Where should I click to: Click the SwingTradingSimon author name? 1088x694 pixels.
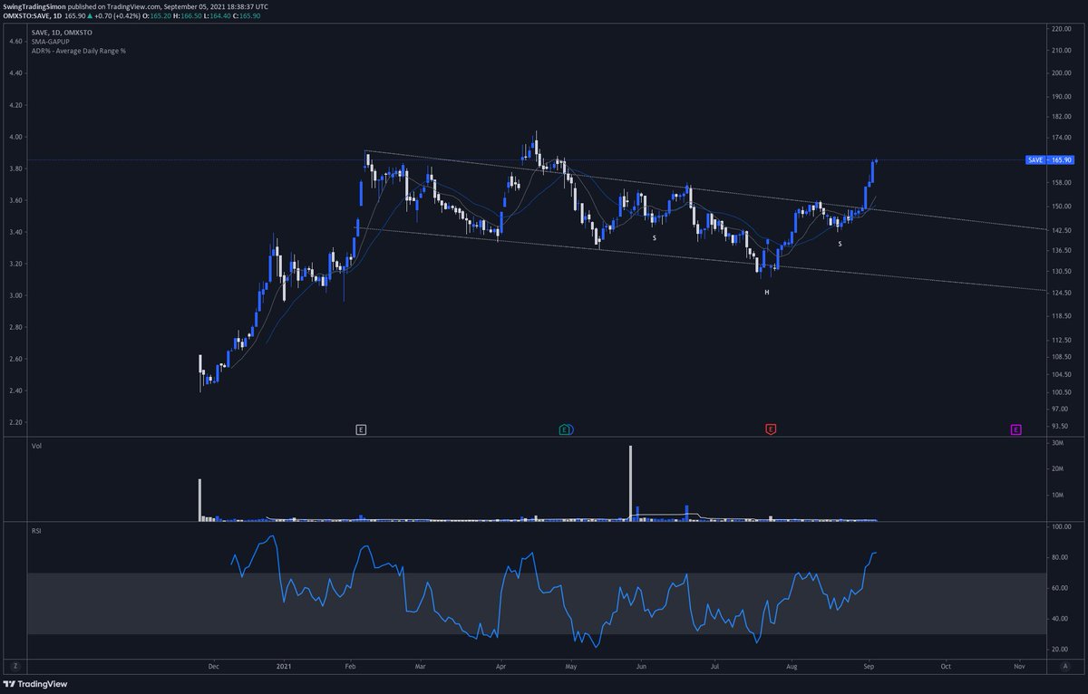(x=36, y=5)
